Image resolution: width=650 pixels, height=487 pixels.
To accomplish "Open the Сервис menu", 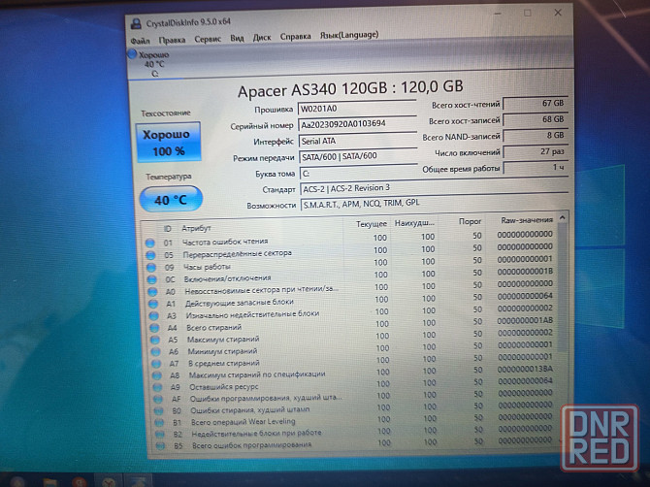I will pos(208,39).
